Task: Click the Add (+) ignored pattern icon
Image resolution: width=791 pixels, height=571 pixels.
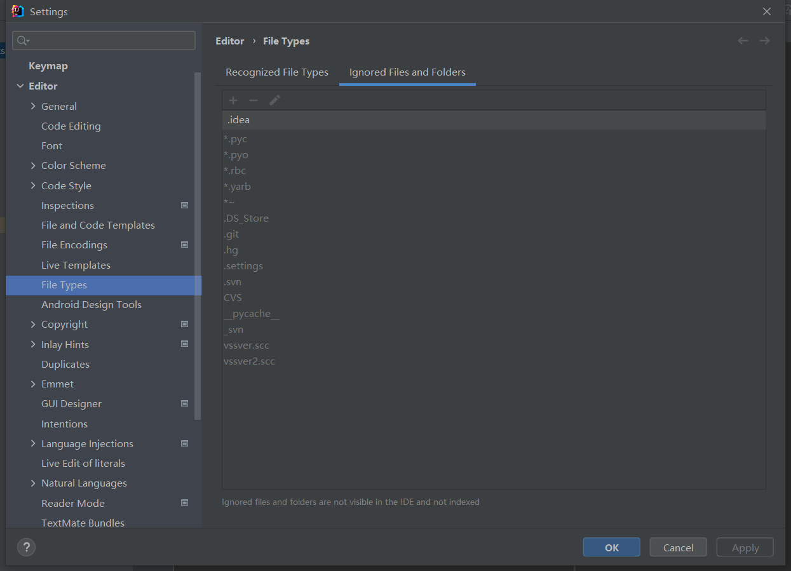Action: pyautogui.click(x=233, y=100)
